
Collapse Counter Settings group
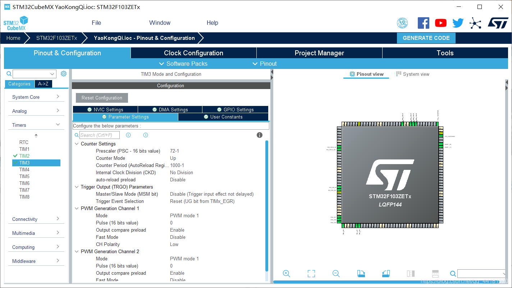click(x=77, y=144)
